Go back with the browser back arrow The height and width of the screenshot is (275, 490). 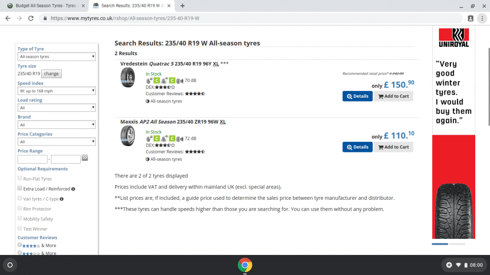(8, 19)
